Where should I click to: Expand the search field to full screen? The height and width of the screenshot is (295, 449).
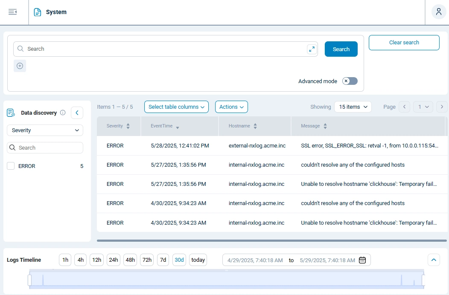(312, 49)
